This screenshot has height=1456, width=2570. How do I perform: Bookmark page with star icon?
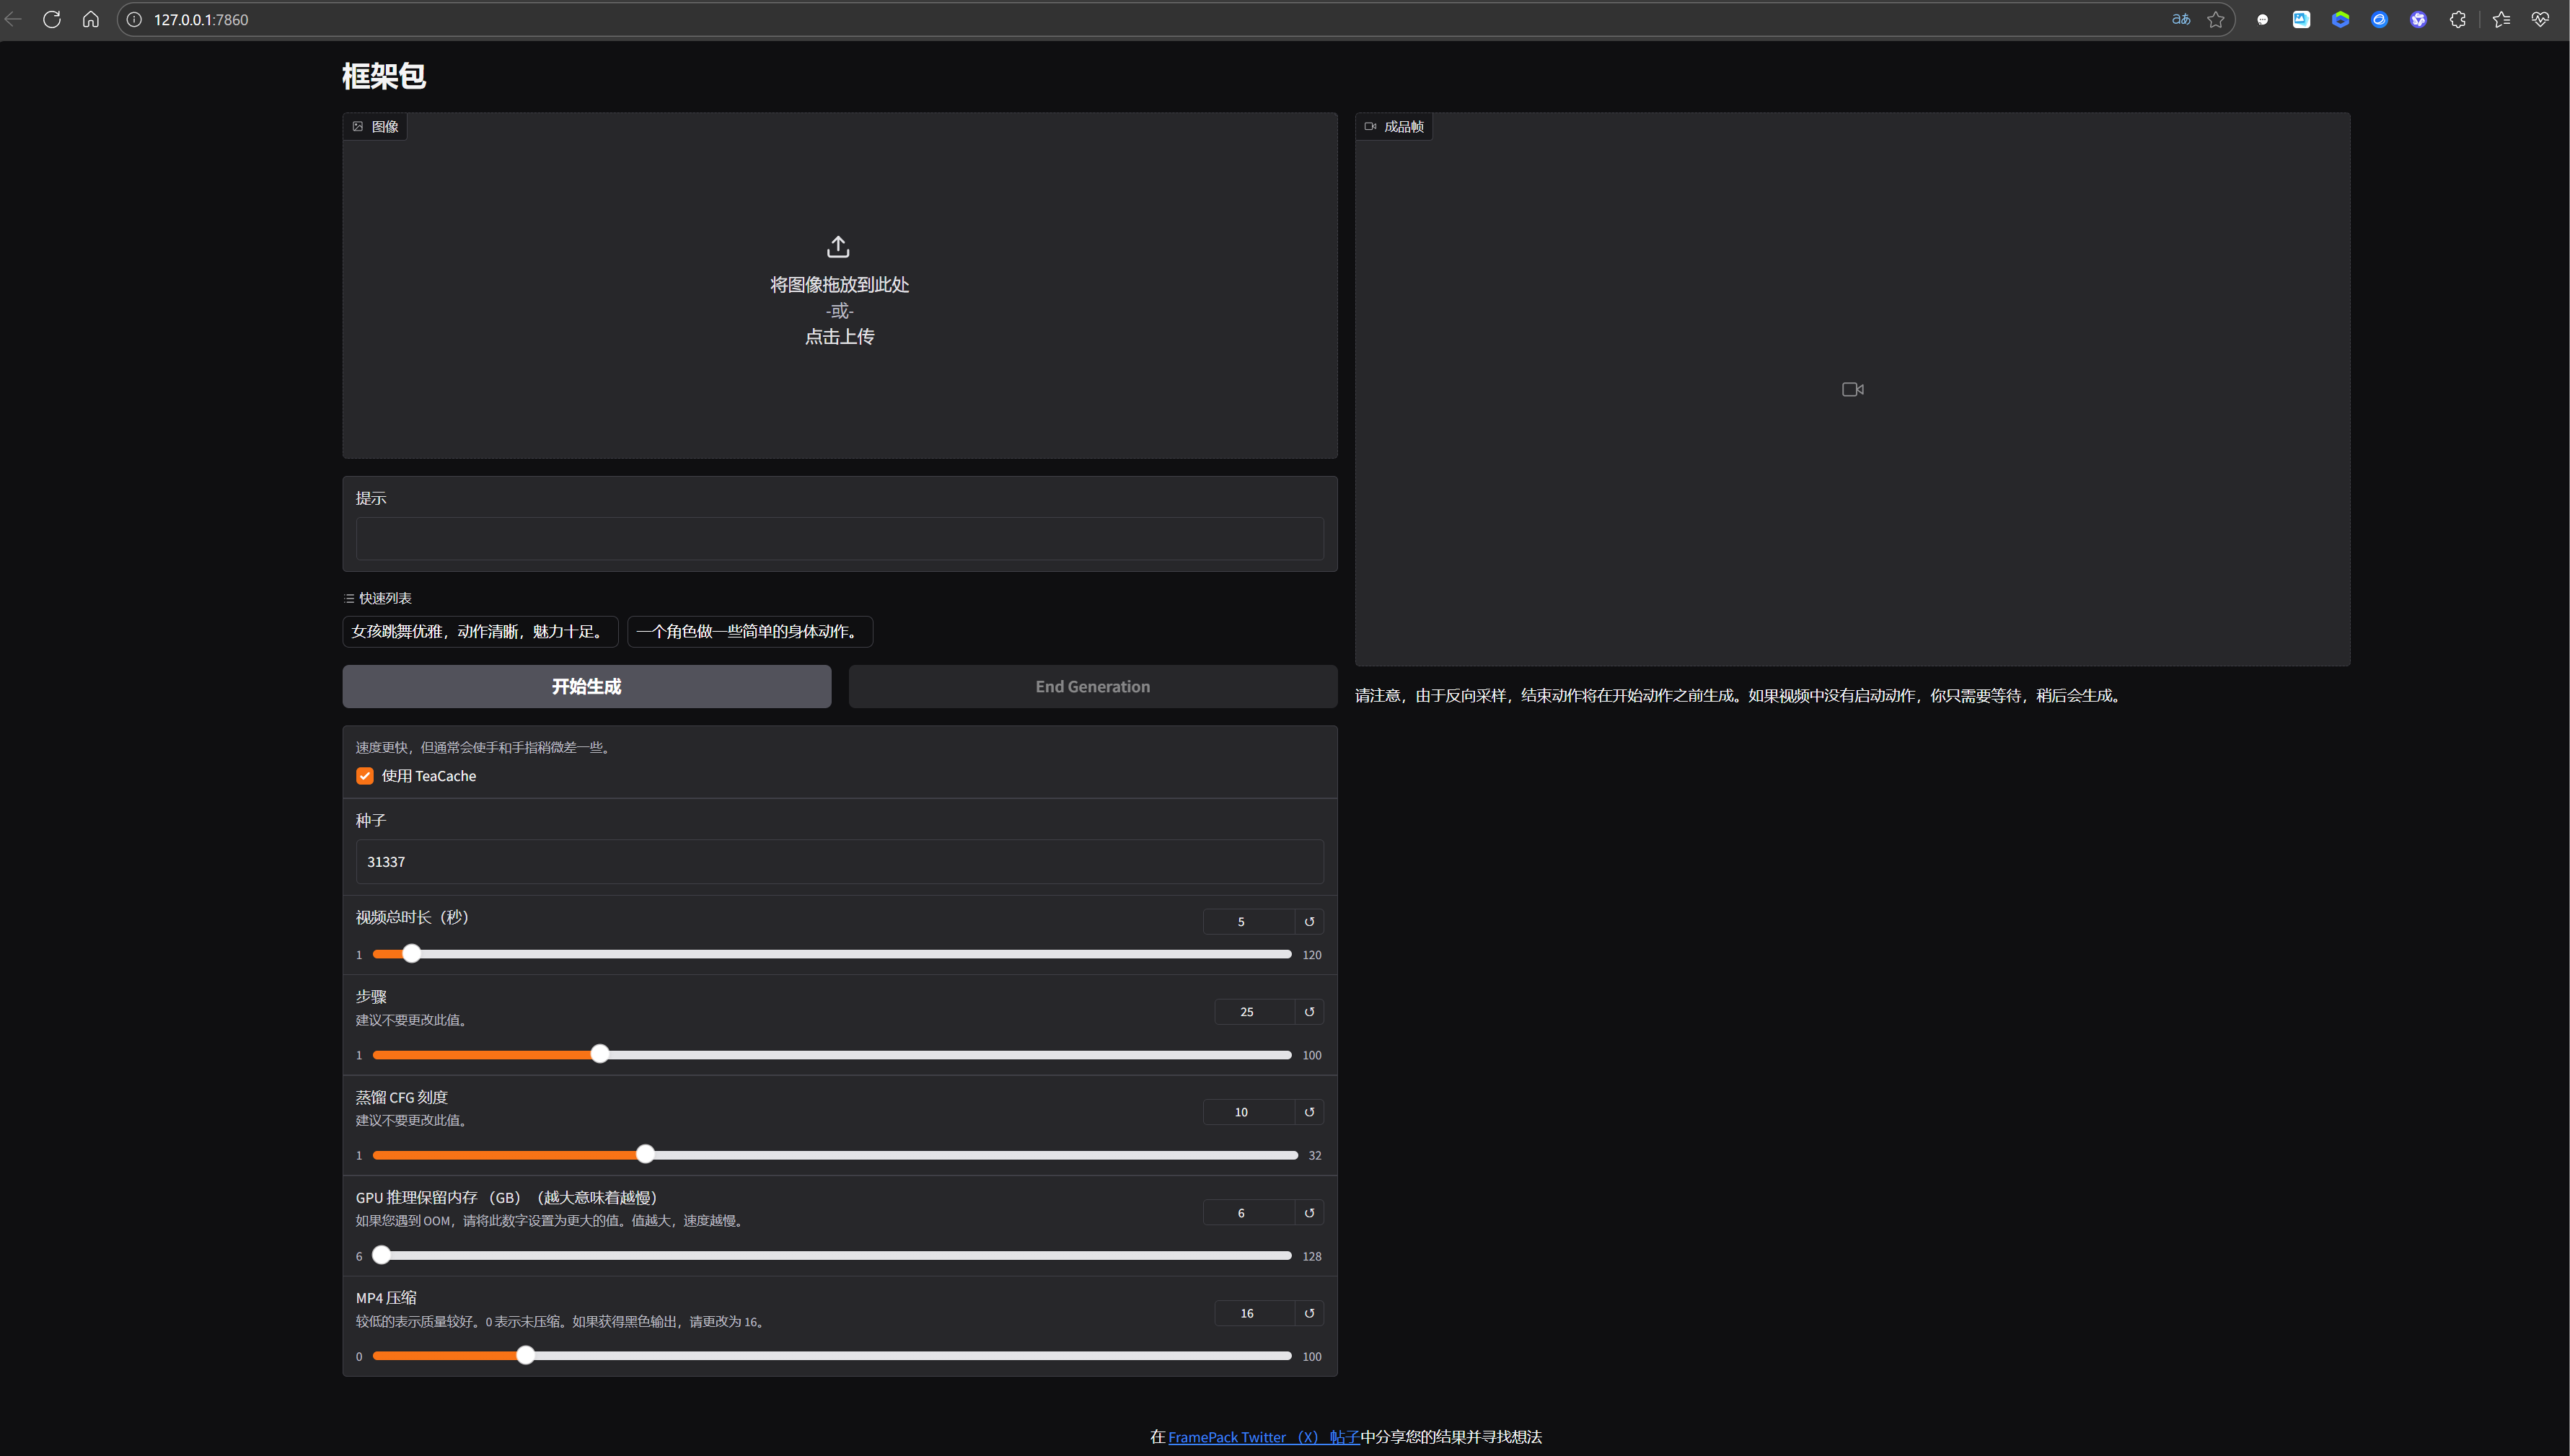click(2216, 19)
